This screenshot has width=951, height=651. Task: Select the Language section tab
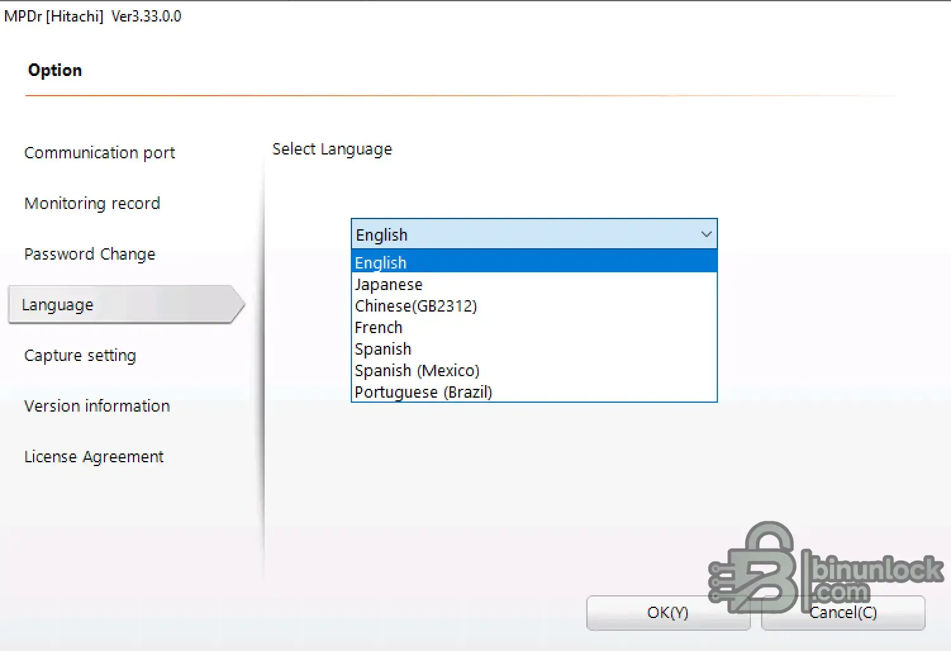126,305
